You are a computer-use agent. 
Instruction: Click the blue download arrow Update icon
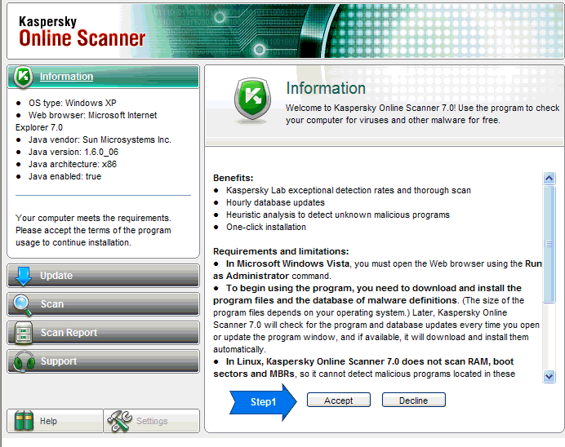click(23, 276)
